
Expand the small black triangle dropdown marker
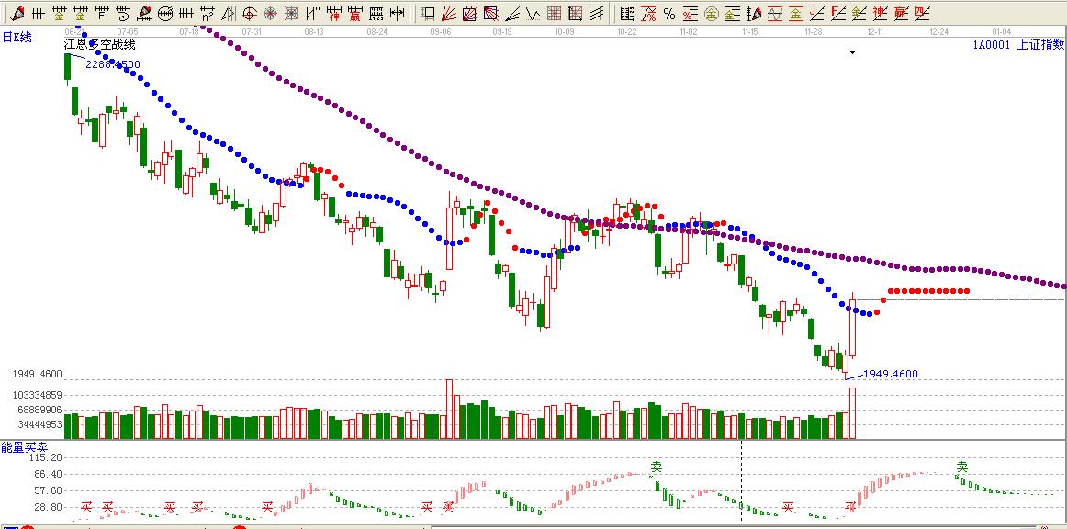click(852, 52)
